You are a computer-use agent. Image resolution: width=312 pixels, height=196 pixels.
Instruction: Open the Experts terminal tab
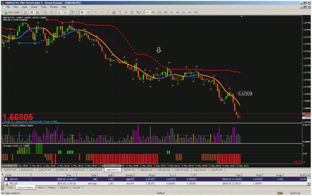[64, 187]
